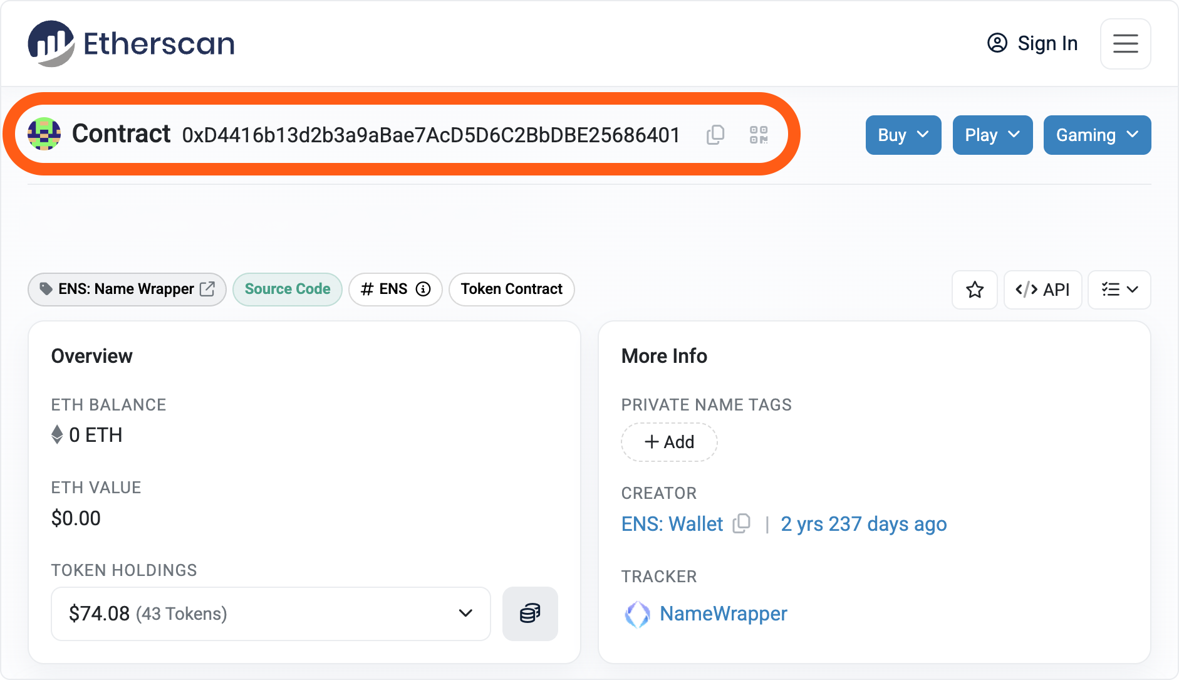The height and width of the screenshot is (680, 1179).
Task: Expand the token holdings dropdown
Action: point(271,614)
